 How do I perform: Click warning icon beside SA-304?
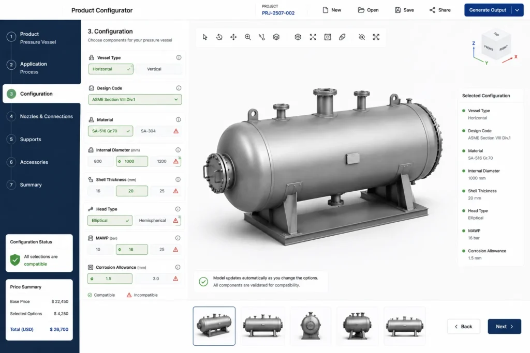pos(176,131)
